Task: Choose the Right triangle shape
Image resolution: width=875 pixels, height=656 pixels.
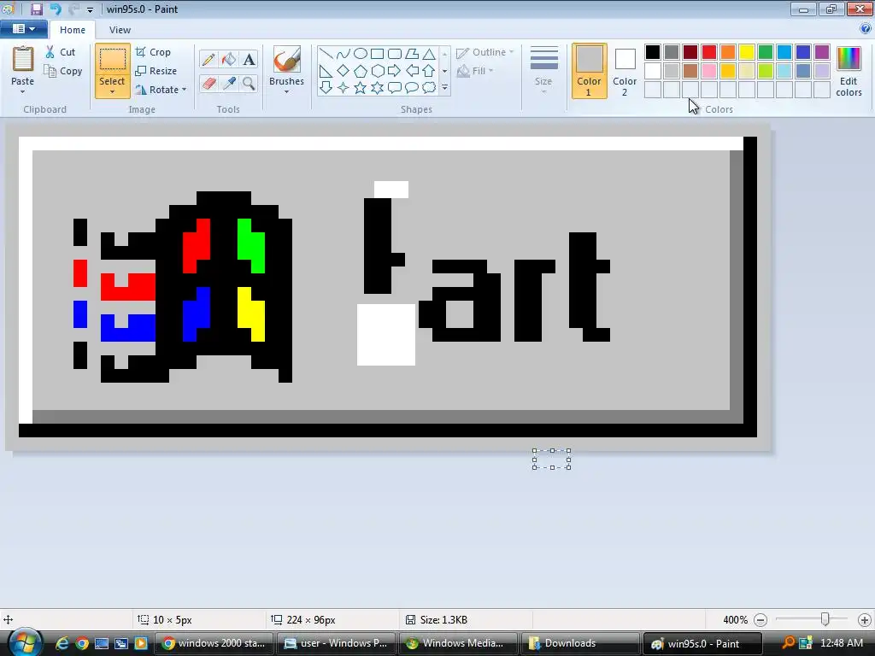Action: coord(326,71)
